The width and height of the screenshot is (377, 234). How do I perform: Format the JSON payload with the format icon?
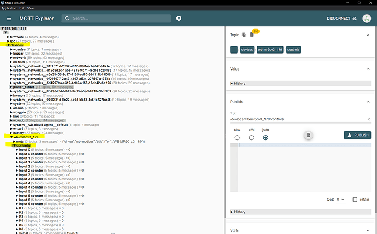click(x=308, y=135)
